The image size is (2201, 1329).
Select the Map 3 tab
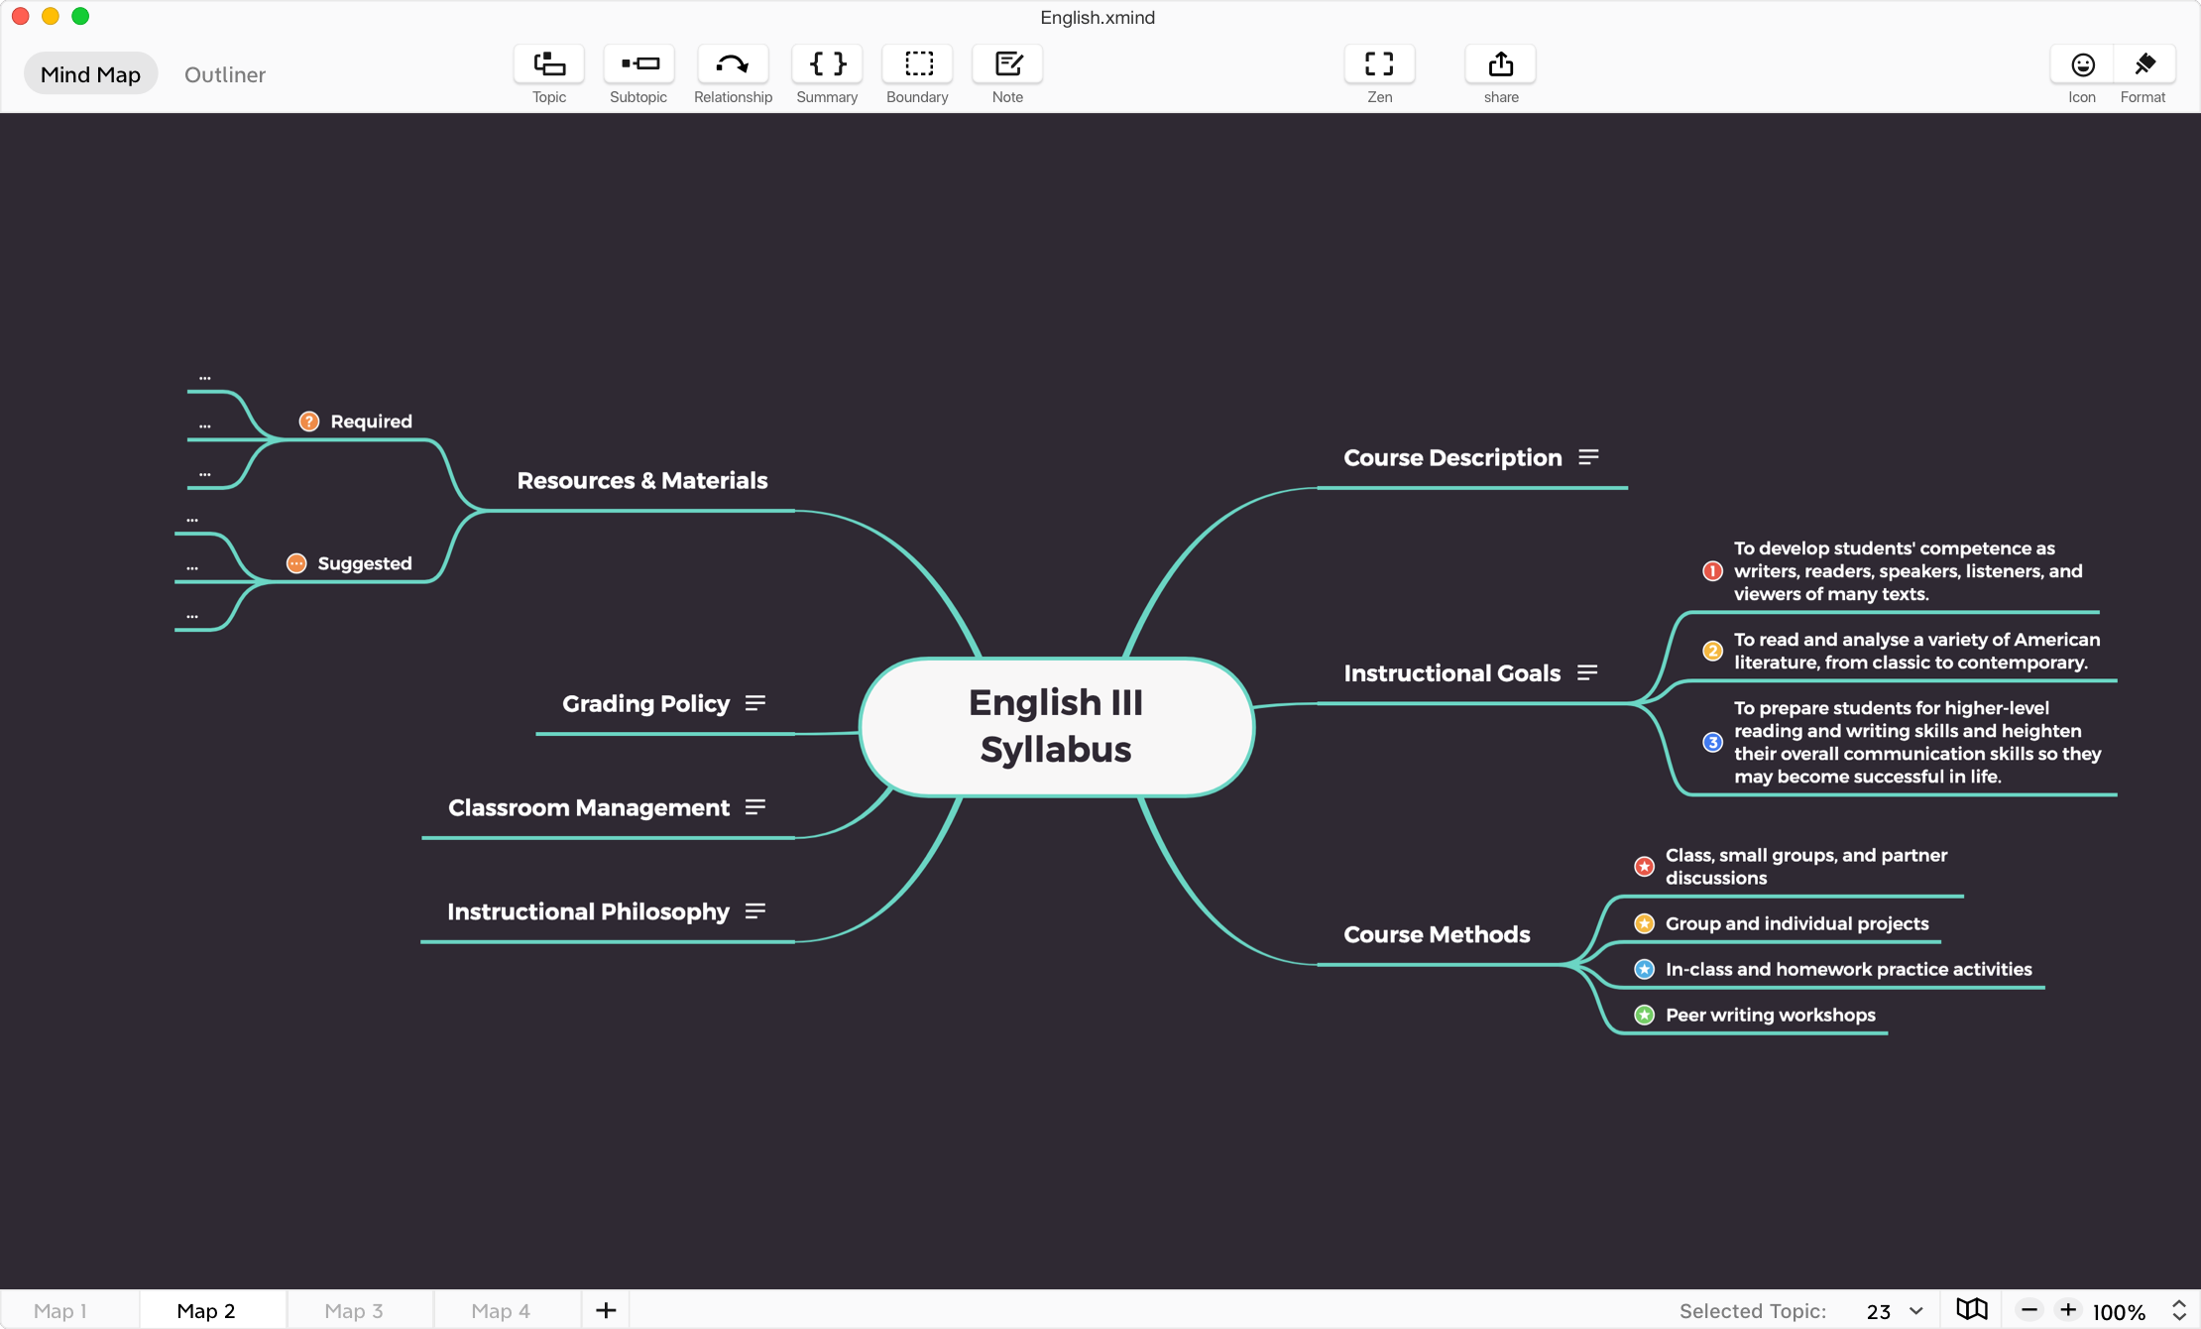pos(352,1310)
